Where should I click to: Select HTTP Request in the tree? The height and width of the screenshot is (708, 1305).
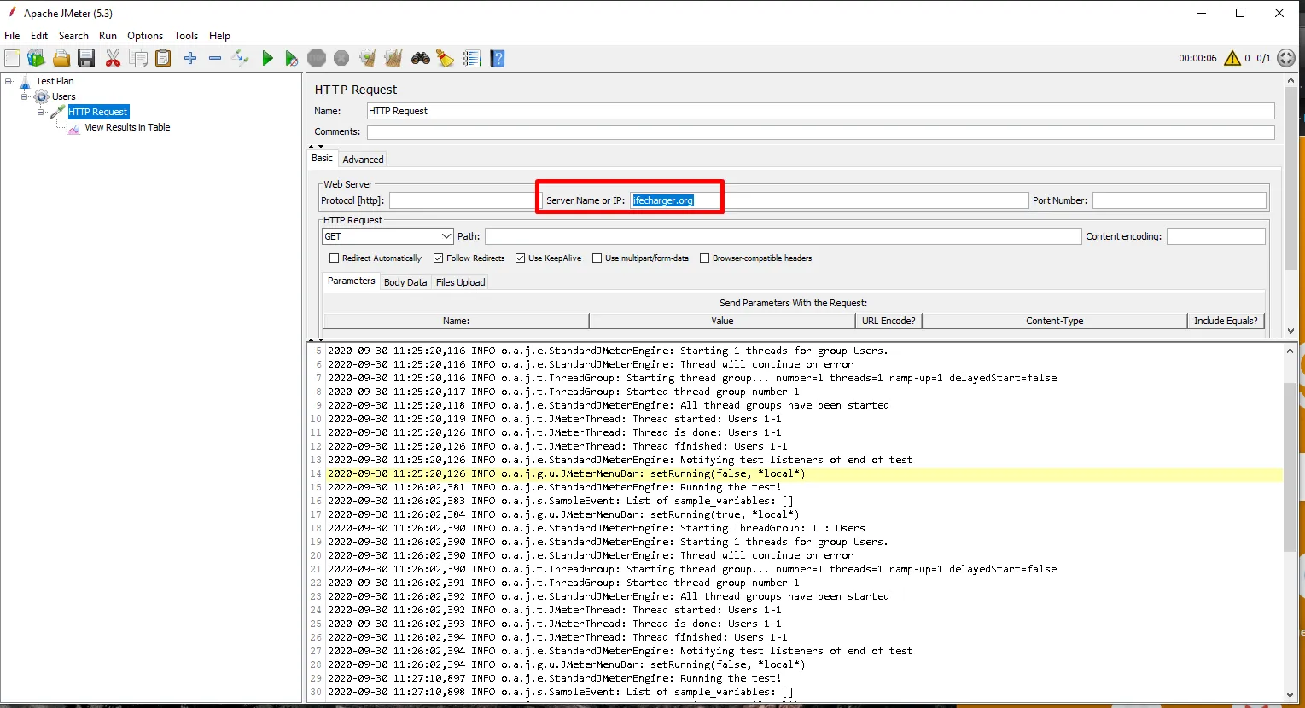[98, 112]
